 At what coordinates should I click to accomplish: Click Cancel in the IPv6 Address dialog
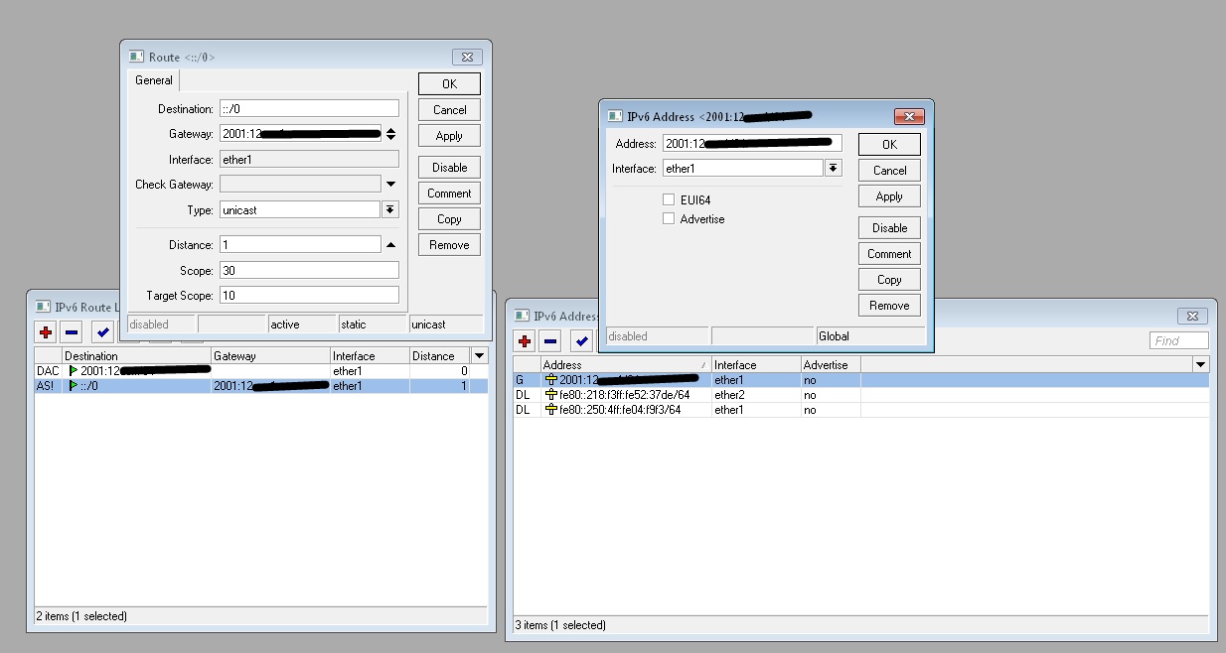890,170
